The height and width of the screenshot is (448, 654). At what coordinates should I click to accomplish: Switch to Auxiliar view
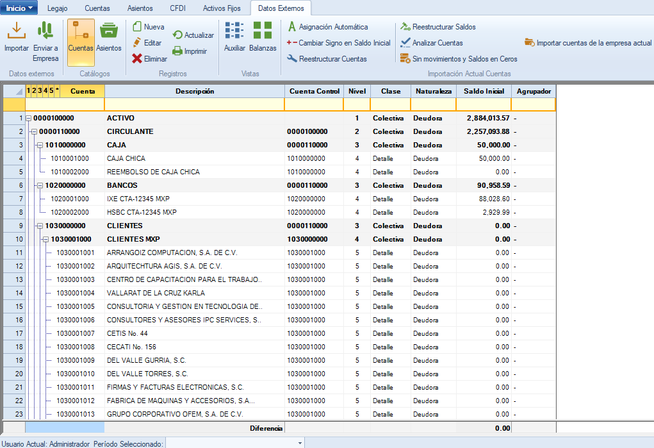234,30
